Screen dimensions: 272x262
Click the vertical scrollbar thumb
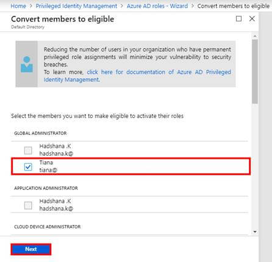[x=255, y=71]
